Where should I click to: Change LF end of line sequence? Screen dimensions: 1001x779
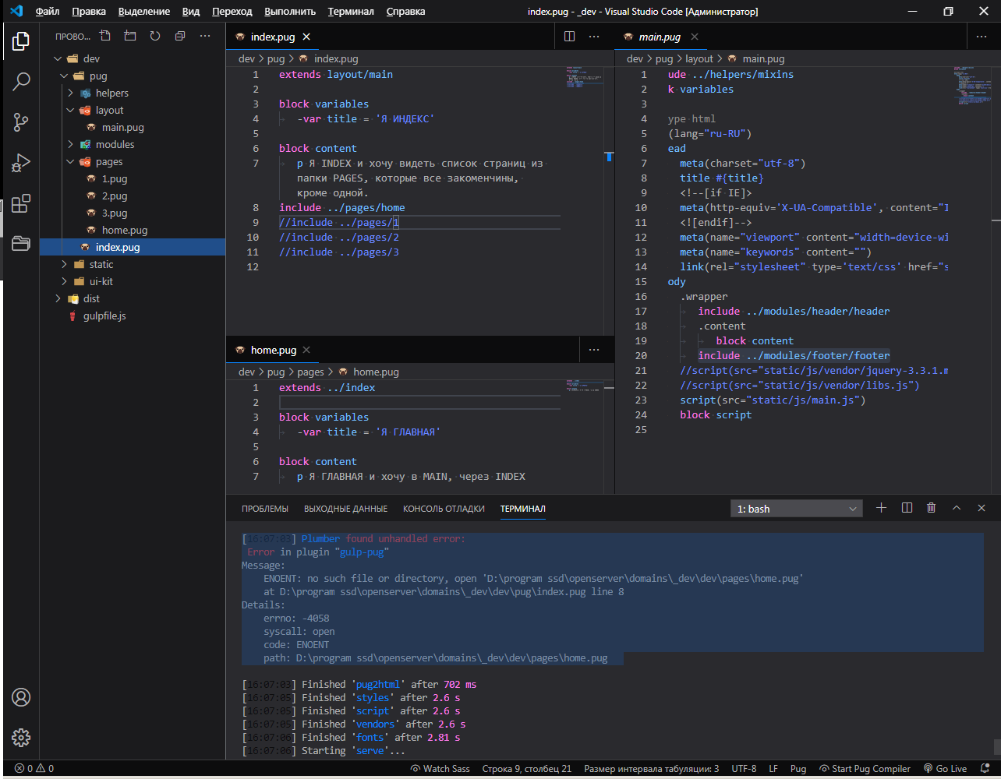click(773, 768)
